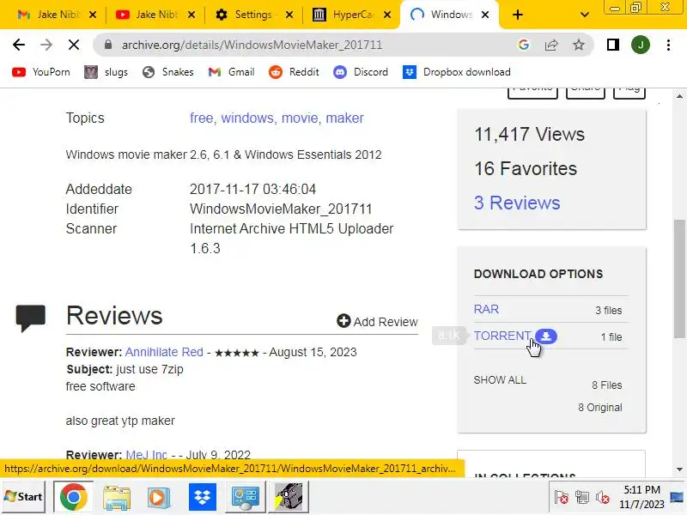The image size is (687, 515).
Task: Click Add Review
Action: (x=377, y=321)
